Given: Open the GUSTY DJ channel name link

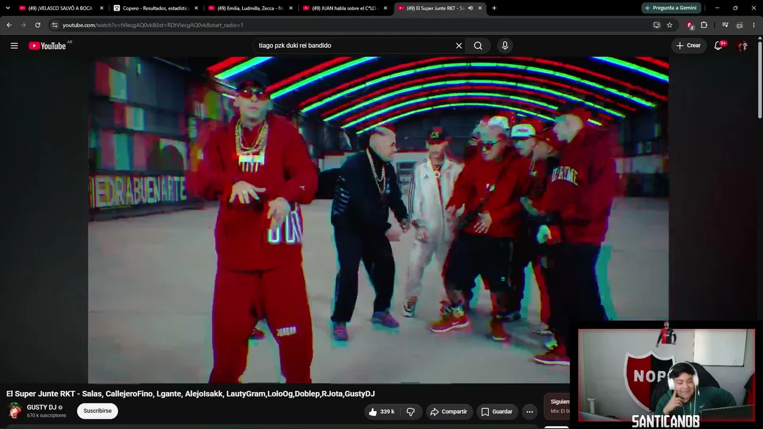Looking at the screenshot, I should 42,408.
